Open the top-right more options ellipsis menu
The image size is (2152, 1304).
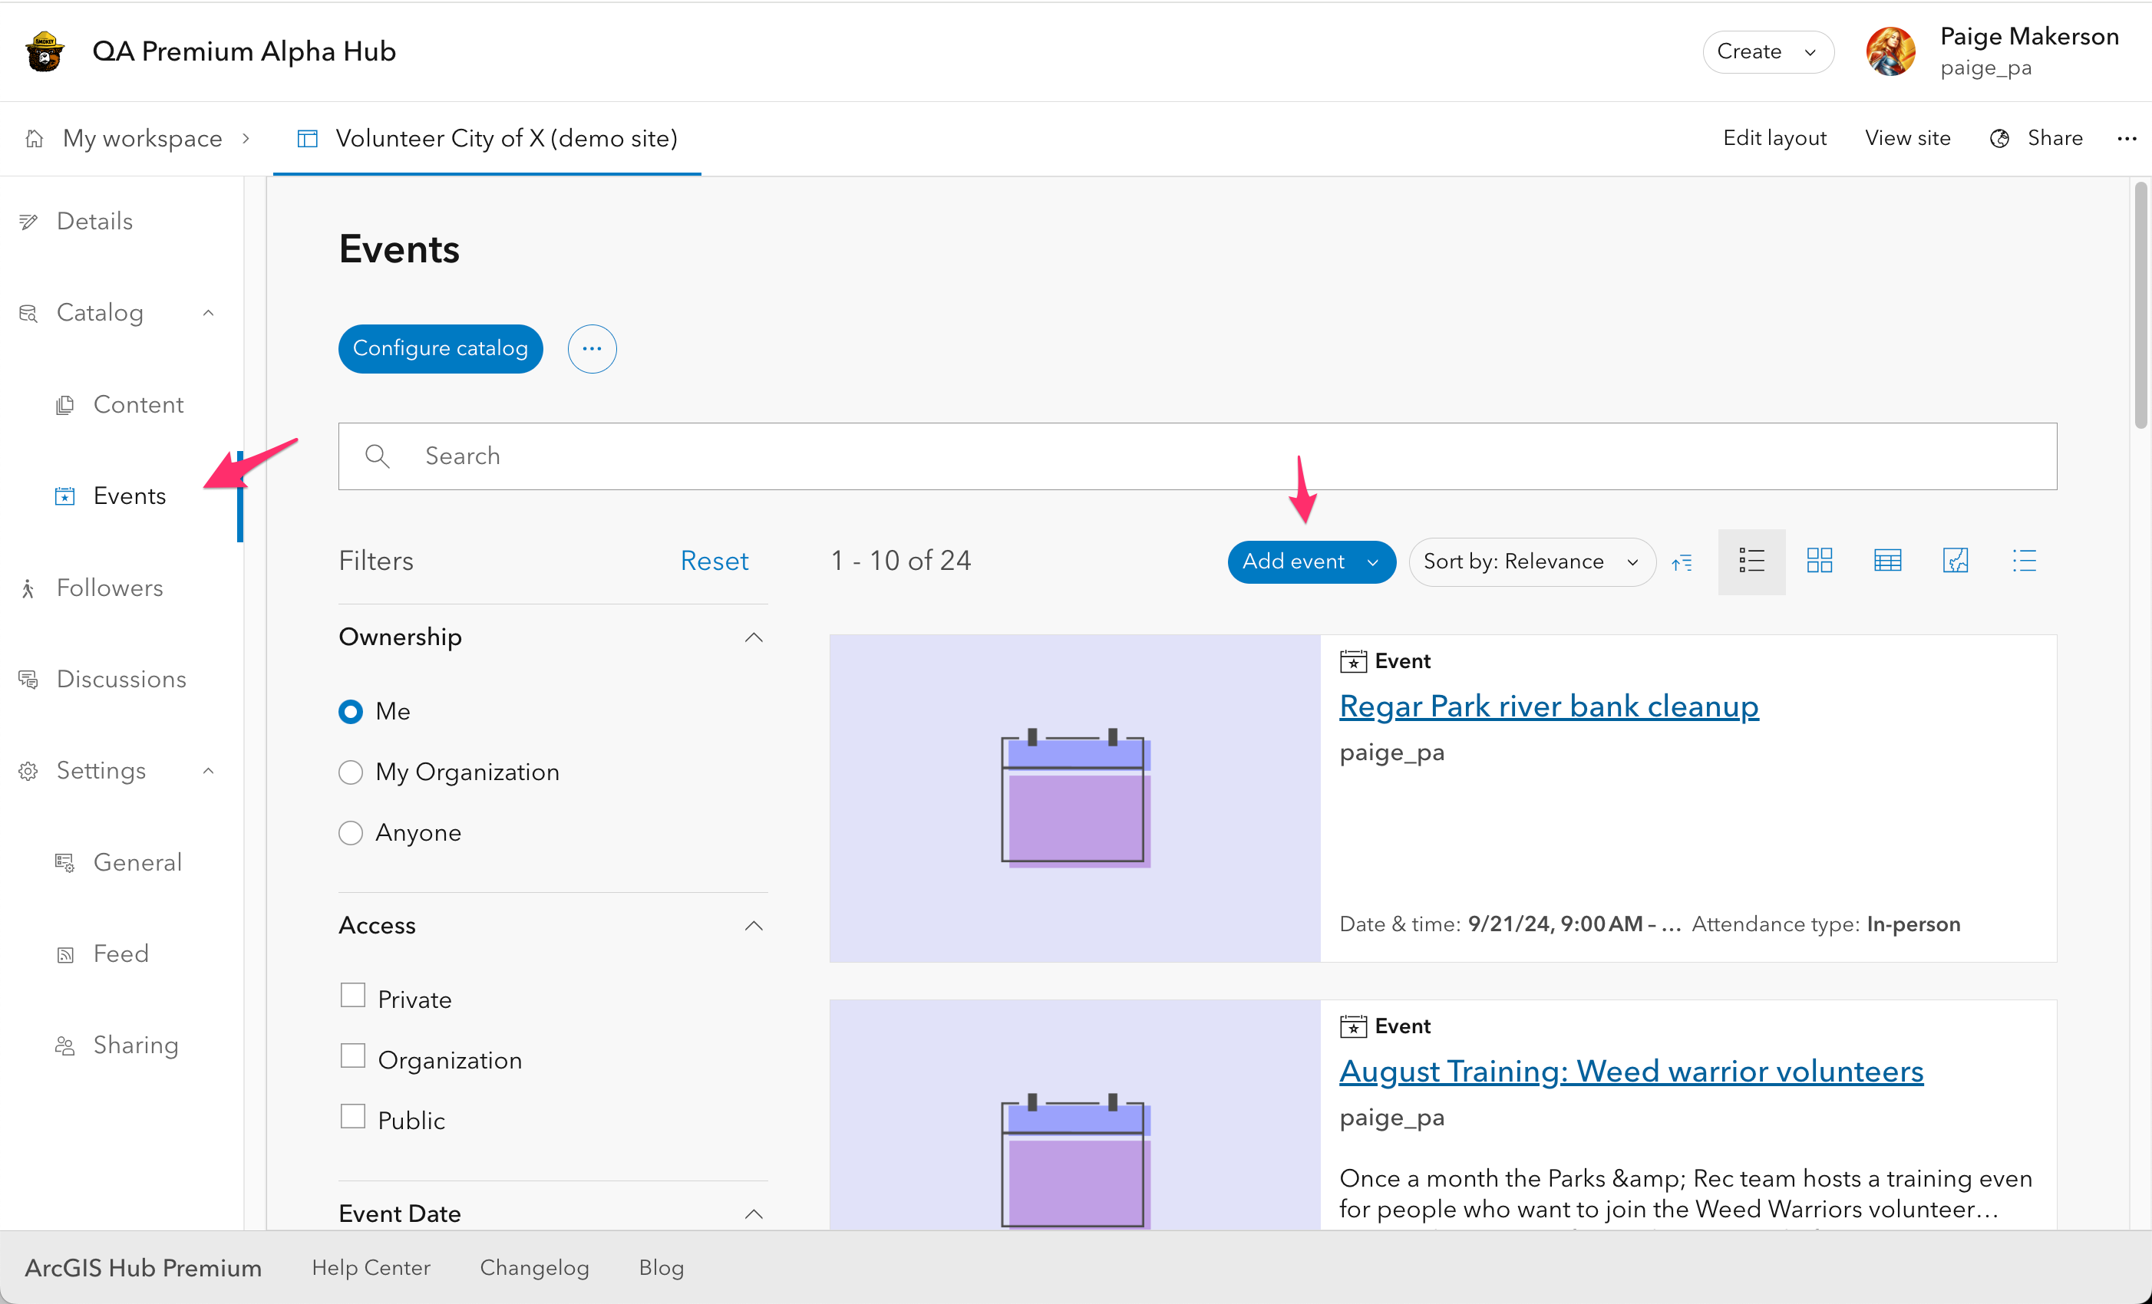pos(2127,138)
